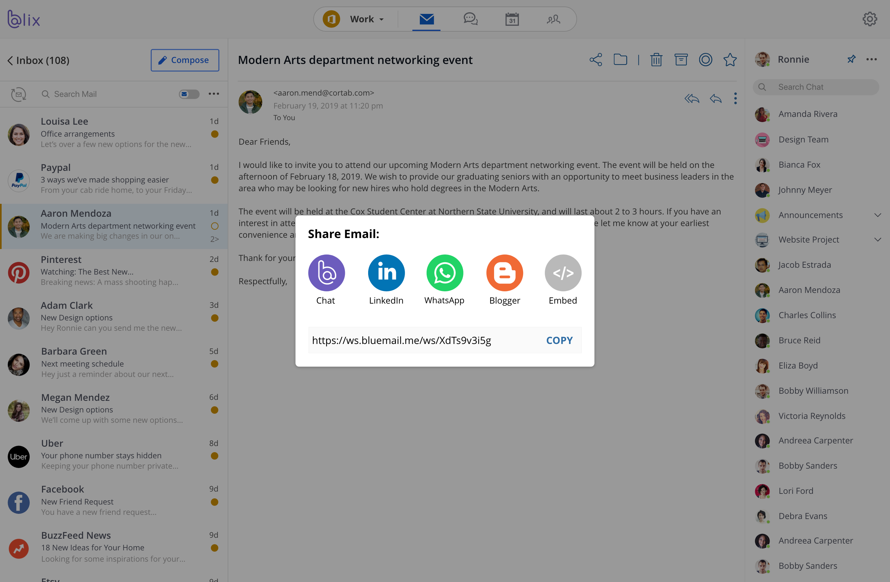Switch to the Chat tab
This screenshot has height=582, width=890.
(471, 19)
